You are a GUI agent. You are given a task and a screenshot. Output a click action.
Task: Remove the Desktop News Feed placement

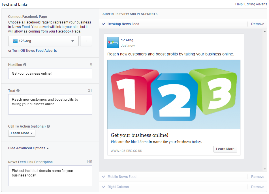(x=257, y=24)
